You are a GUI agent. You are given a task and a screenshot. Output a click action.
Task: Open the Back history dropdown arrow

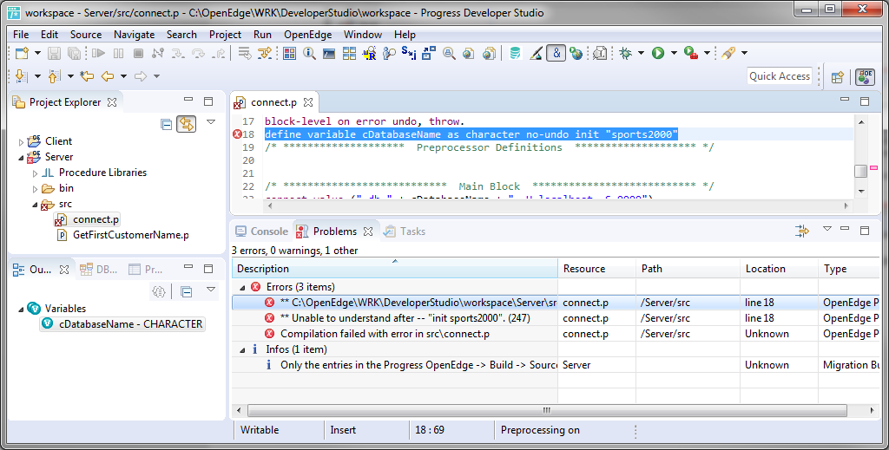pyautogui.click(x=123, y=75)
